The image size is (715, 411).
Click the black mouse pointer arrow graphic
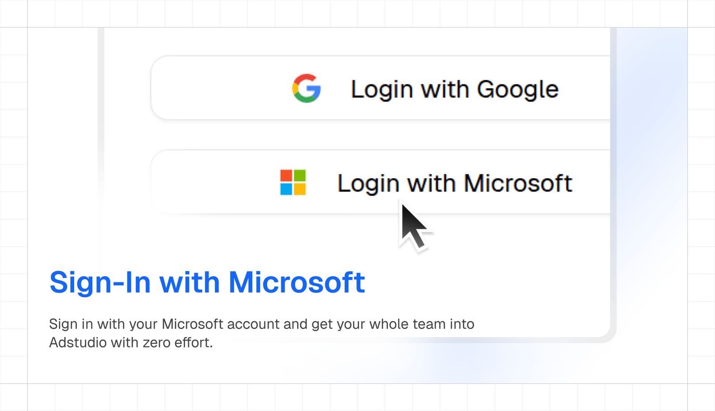pyautogui.click(x=414, y=227)
